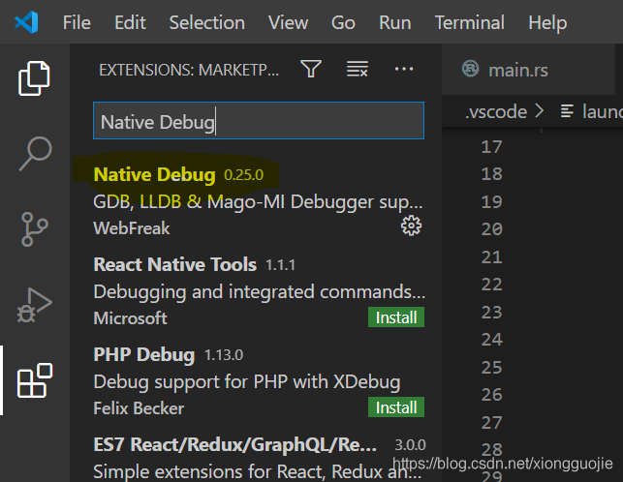
Task: Click line number 26 in the gutter
Action: [492, 395]
